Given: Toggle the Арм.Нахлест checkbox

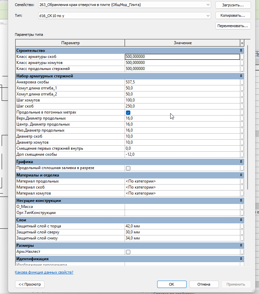Looking at the screenshot, I should pos(128,252).
